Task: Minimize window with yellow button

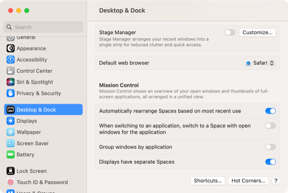Action: click(19, 11)
